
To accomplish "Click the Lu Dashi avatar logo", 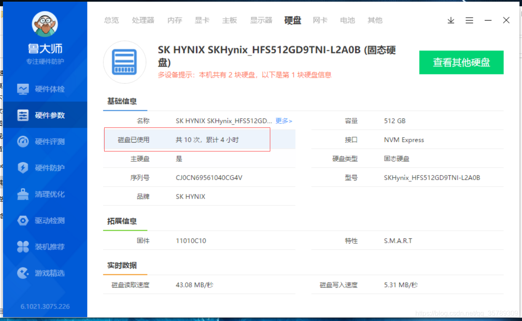I will coord(45,24).
